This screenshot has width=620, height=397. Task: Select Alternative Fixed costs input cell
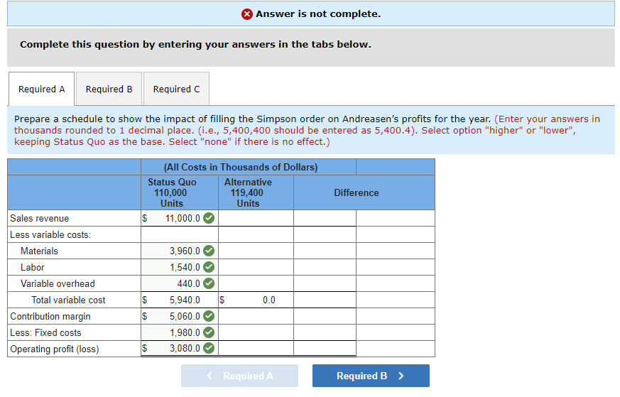click(256, 332)
